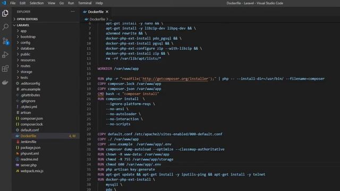Screen dimensions: 340x191
Task: Open the Run menu
Action: point(71,3)
